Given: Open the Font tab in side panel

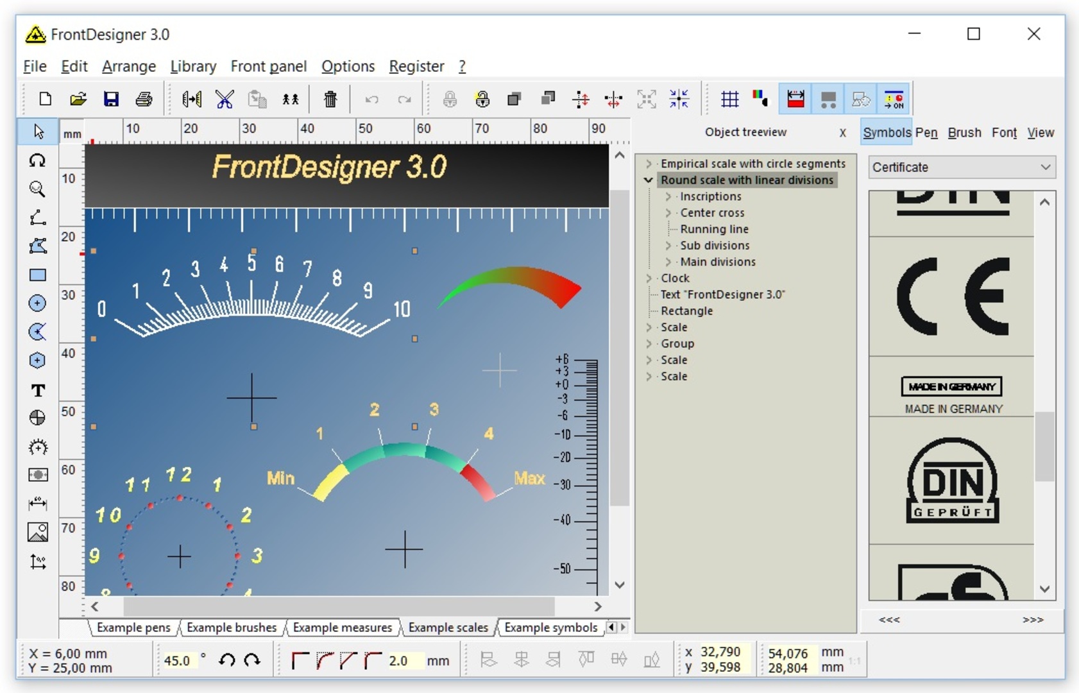Looking at the screenshot, I should point(1004,133).
